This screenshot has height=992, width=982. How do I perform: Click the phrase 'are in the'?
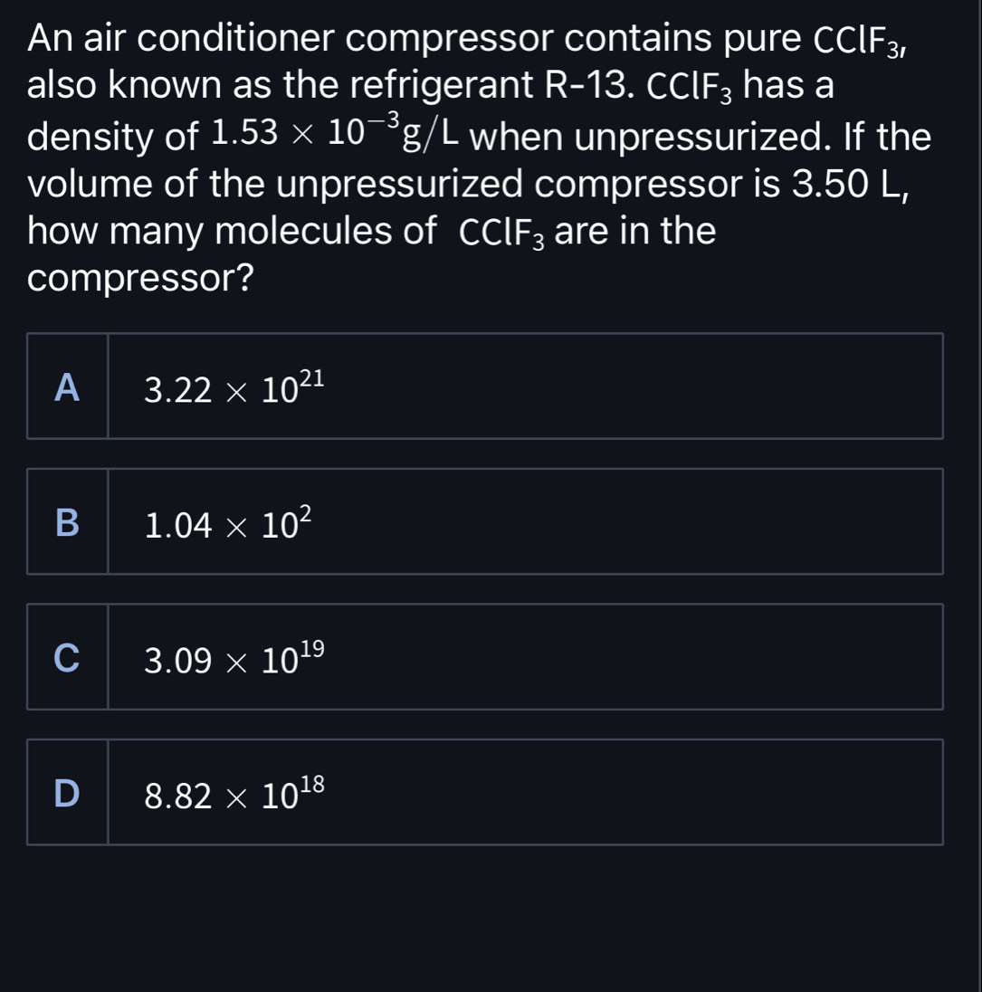[x=635, y=232]
